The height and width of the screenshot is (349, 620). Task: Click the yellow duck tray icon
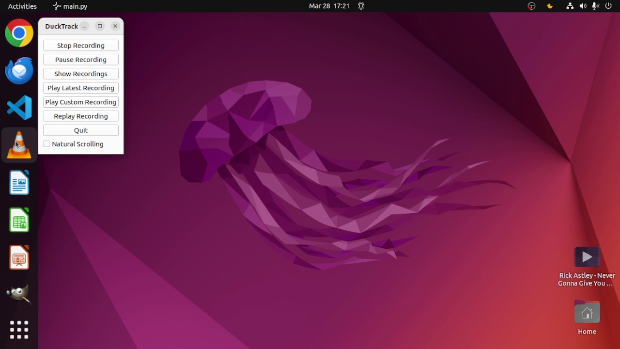(550, 6)
